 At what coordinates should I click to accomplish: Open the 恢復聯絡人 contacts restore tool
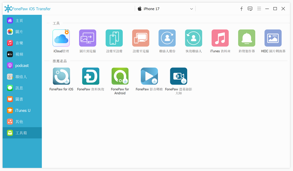(194, 38)
